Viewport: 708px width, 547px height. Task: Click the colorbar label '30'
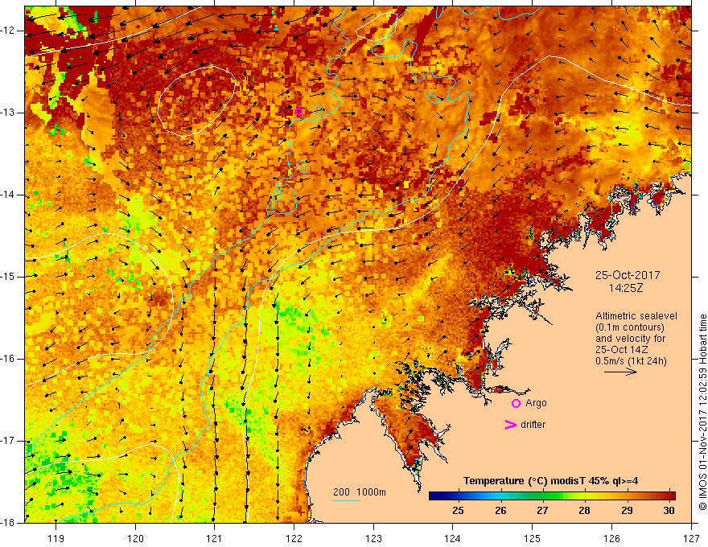coord(669,511)
